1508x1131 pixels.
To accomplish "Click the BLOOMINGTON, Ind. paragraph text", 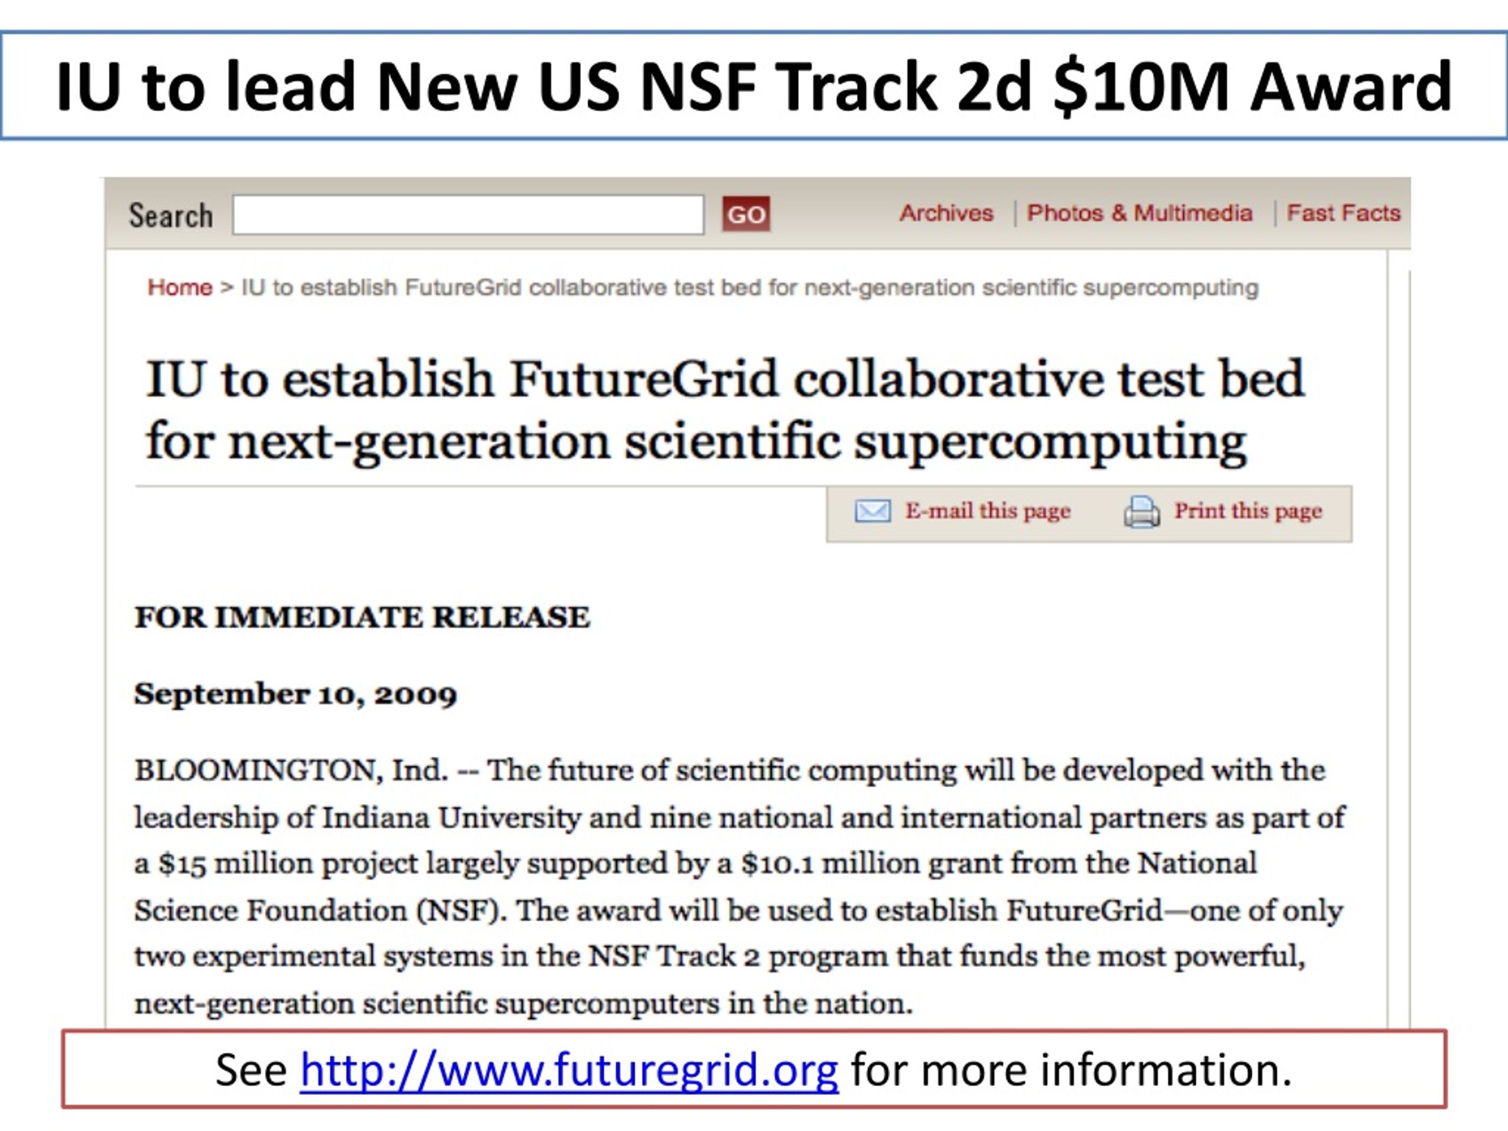I will pos(740,887).
